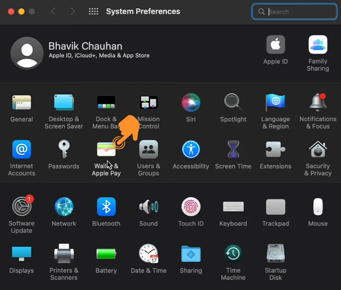Focus the Search field
This screenshot has height=290, width=341.
pos(294,12)
